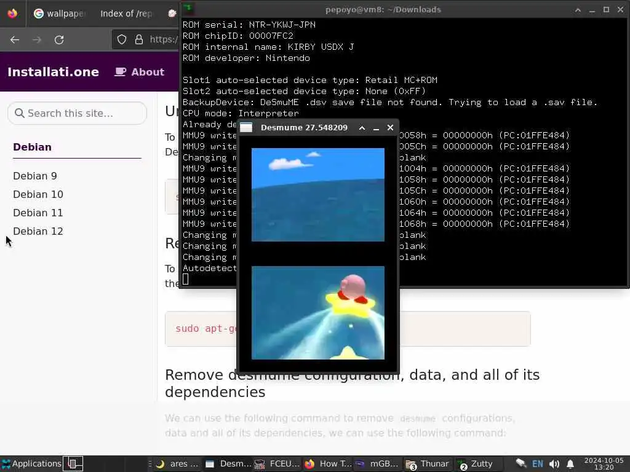The height and width of the screenshot is (472, 630).
Task: Go back in Firefox history
Action: (15, 40)
